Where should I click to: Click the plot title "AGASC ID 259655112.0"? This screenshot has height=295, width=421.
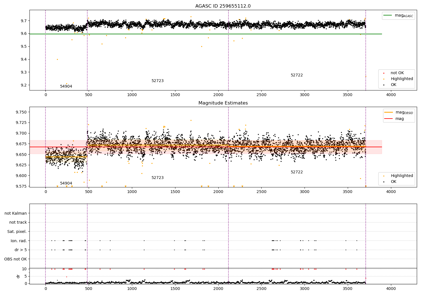coord(223,6)
